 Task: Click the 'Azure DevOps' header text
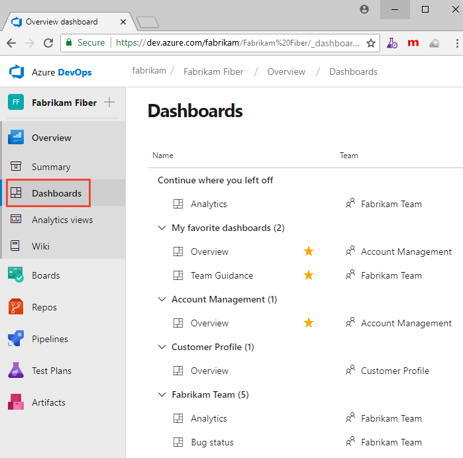point(62,72)
